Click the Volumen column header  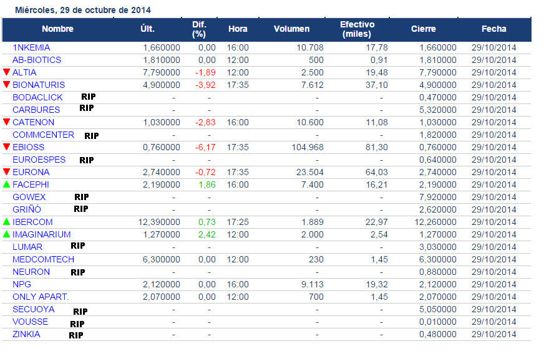[x=291, y=29]
